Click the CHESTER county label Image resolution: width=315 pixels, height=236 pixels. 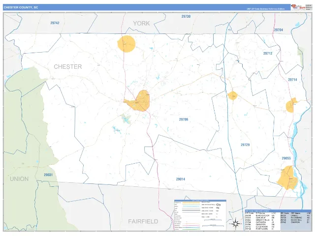click(x=68, y=67)
